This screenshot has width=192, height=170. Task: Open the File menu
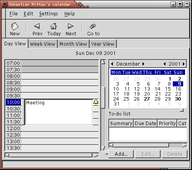[x=13, y=14]
